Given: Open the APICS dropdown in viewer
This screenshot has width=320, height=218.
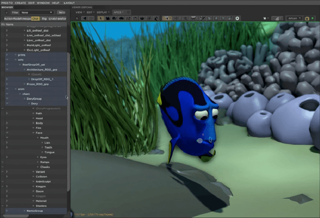Looking at the screenshot, I should (x=117, y=12).
